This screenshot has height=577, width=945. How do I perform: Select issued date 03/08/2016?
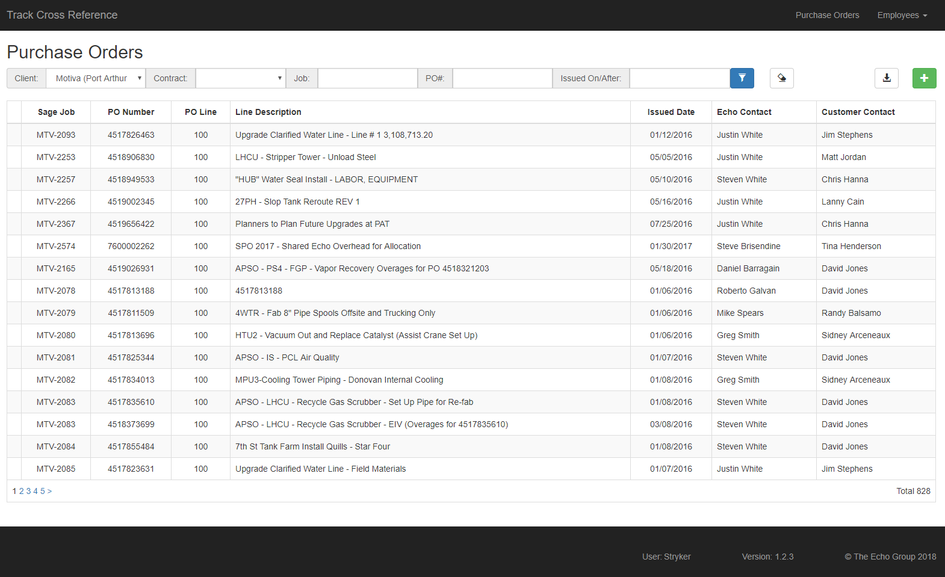click(671, 424)
